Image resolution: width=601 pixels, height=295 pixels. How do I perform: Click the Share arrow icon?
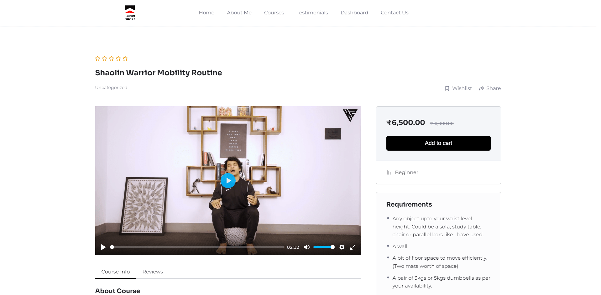[x=481, y=88]
